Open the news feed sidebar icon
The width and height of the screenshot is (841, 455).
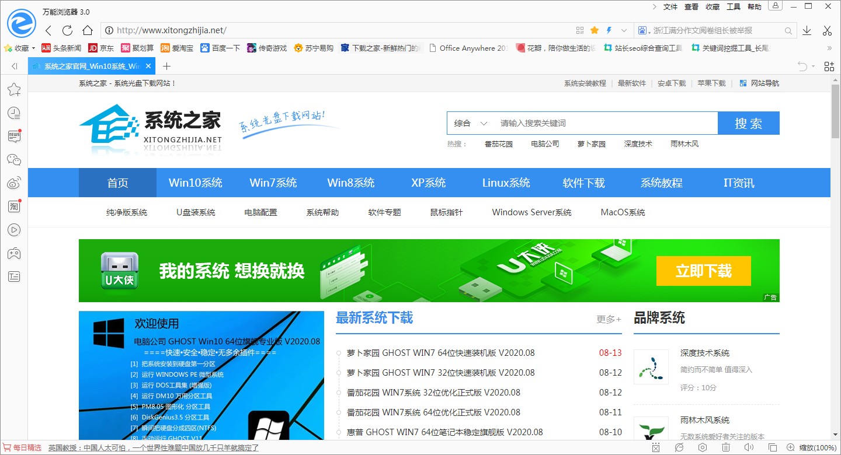[x=14, y=136]
